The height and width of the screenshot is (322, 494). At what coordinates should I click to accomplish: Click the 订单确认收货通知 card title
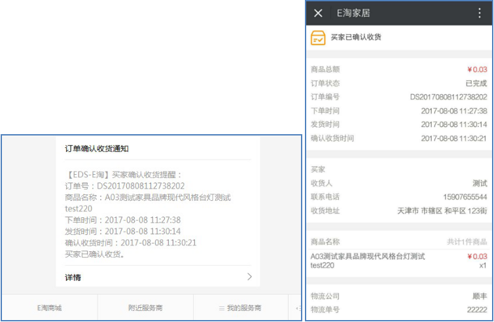97,149
